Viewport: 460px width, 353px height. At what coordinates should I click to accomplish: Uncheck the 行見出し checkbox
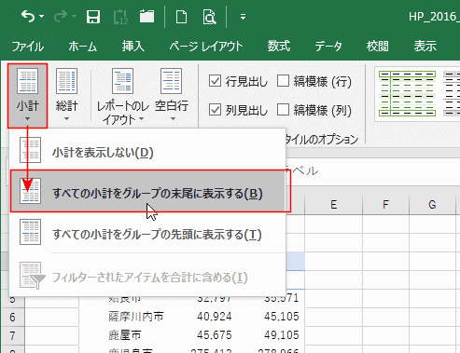pyautogui.click(x=215, y=81)
